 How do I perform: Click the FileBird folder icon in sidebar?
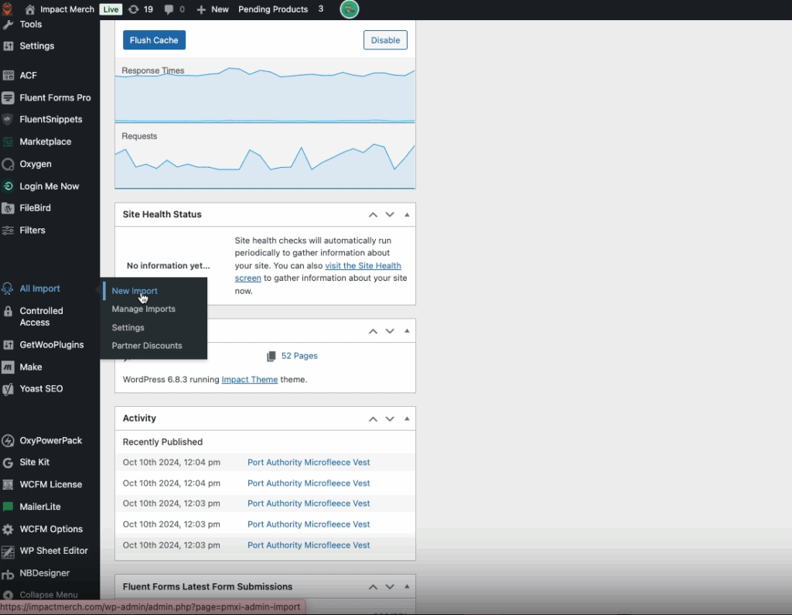pyautogui.click(x=8, y=208)
